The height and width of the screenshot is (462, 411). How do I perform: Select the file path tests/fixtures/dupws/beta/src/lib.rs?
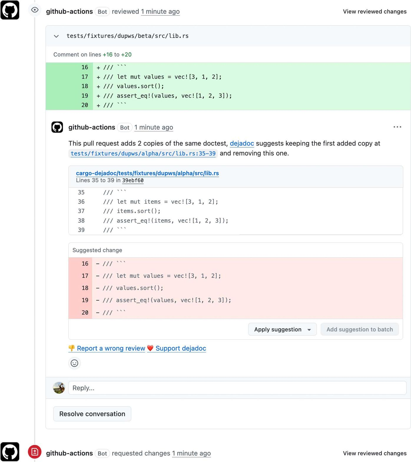[x=127, y=36]
